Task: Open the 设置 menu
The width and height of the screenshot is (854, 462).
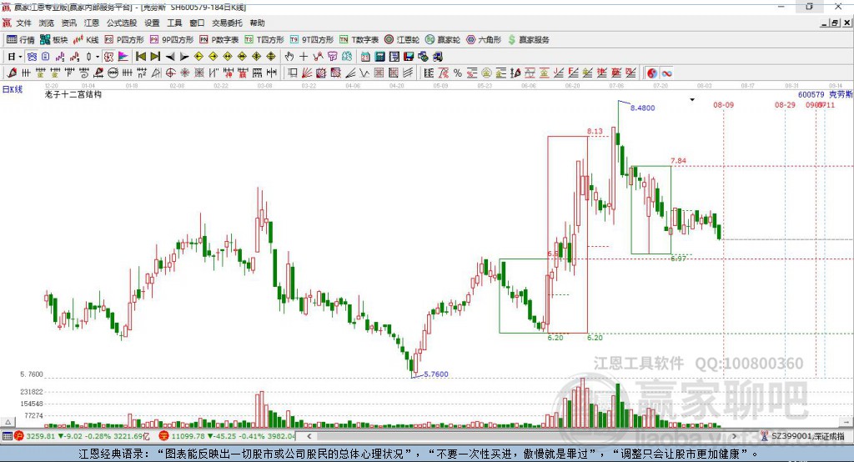Action: pyautogui.click(x=152, y=23)
